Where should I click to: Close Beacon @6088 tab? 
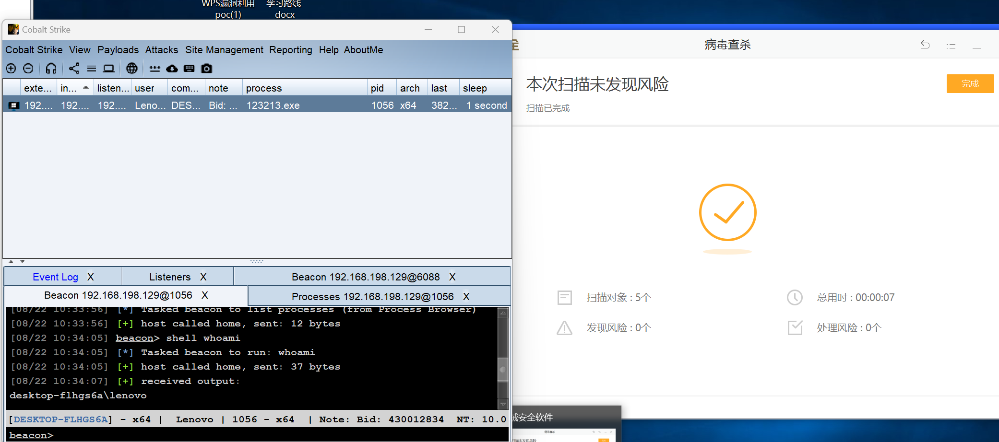(x=452, y=277)
